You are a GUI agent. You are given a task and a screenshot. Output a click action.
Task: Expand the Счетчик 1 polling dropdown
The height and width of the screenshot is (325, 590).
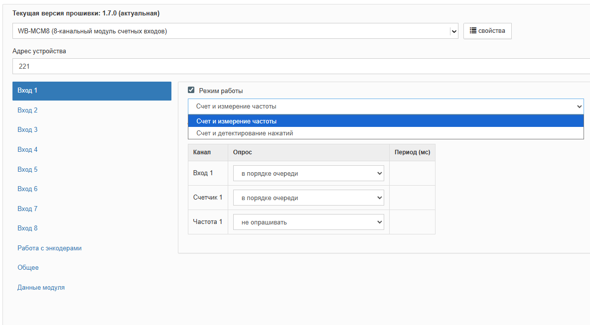click(x=308, y=198)
